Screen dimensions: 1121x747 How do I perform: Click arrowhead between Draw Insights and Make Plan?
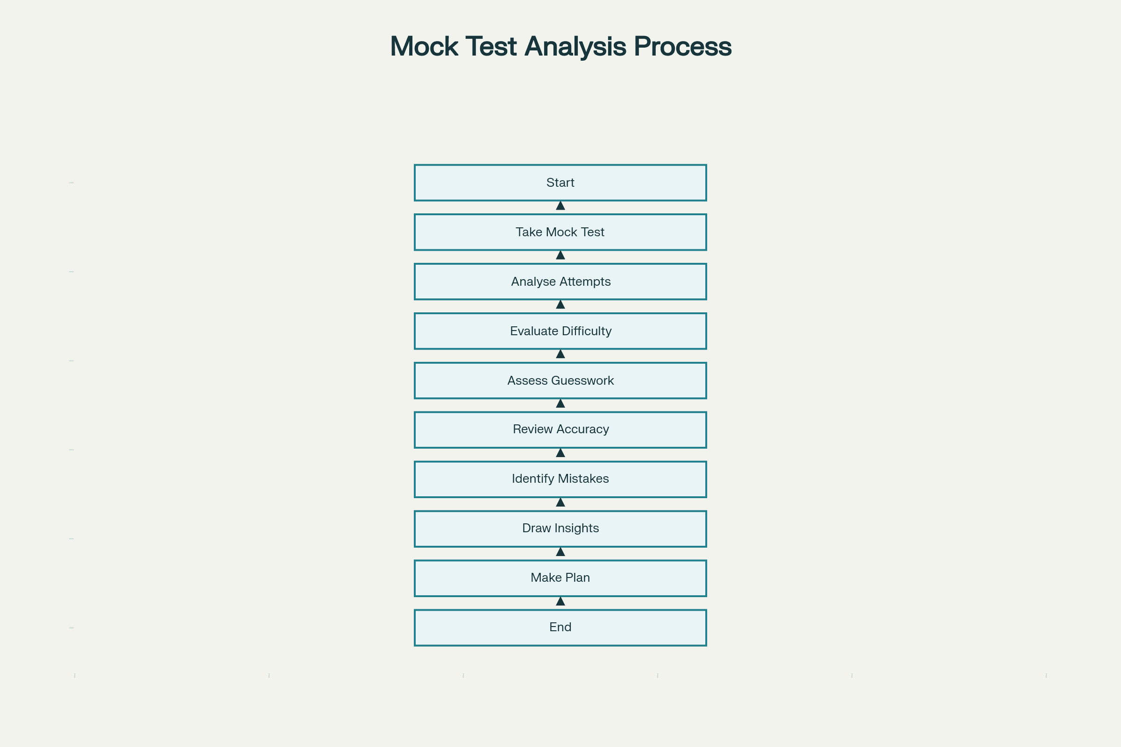point(560,552)
